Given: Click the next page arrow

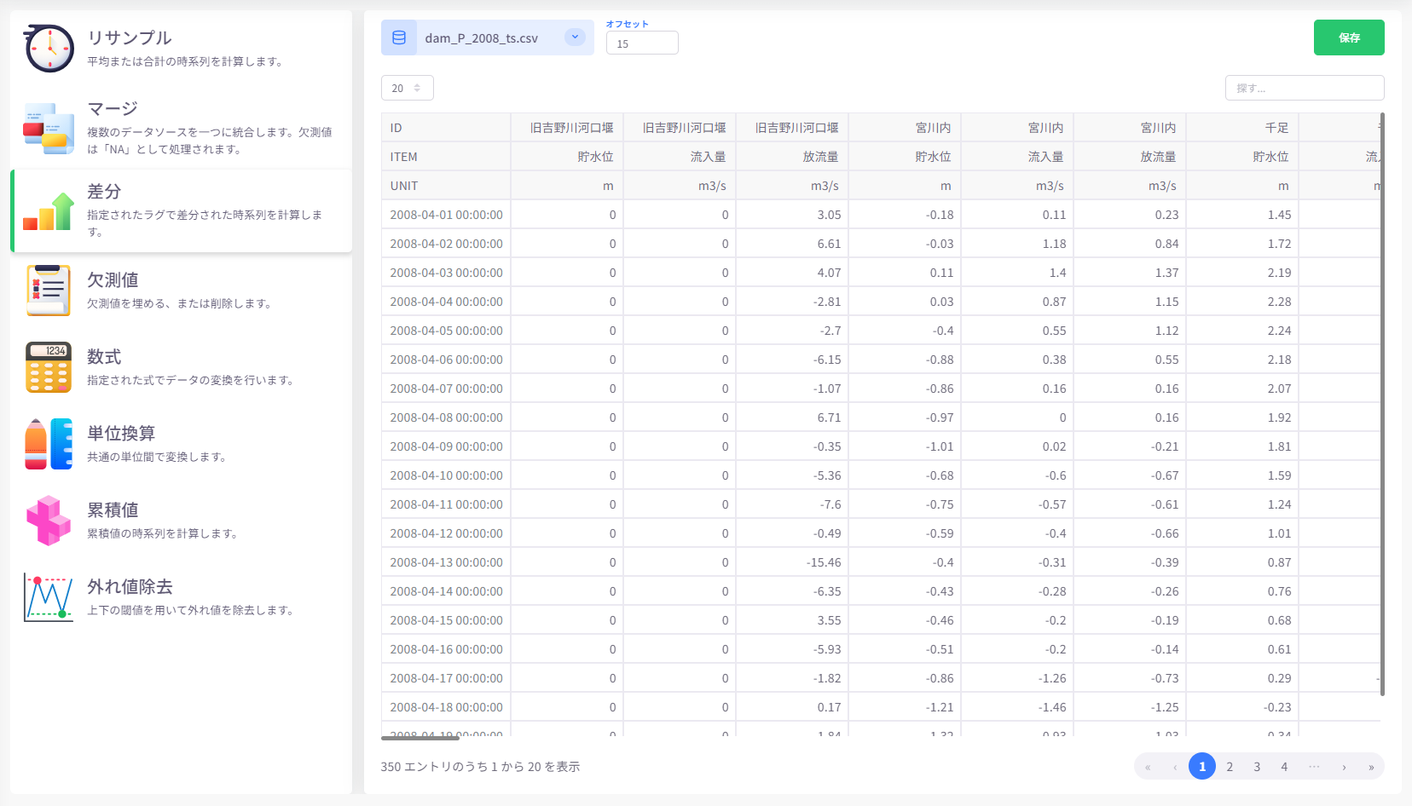Looking at the screenshot, I should [1344, 767].
